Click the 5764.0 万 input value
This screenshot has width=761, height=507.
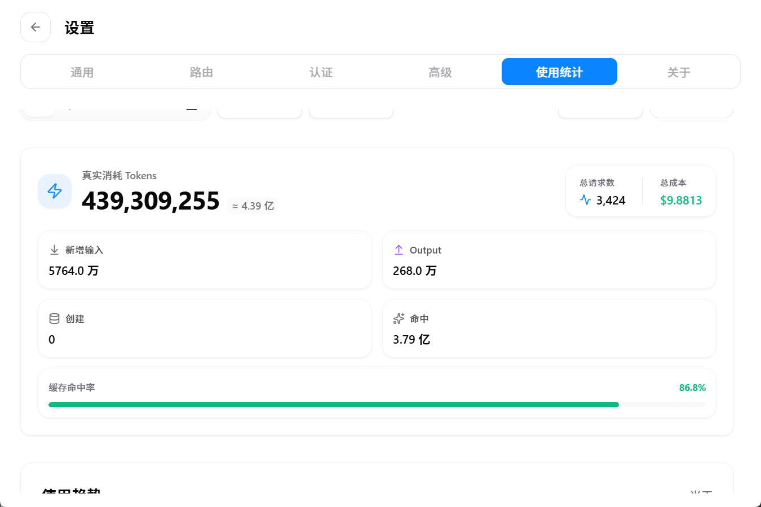coord(73,271)
